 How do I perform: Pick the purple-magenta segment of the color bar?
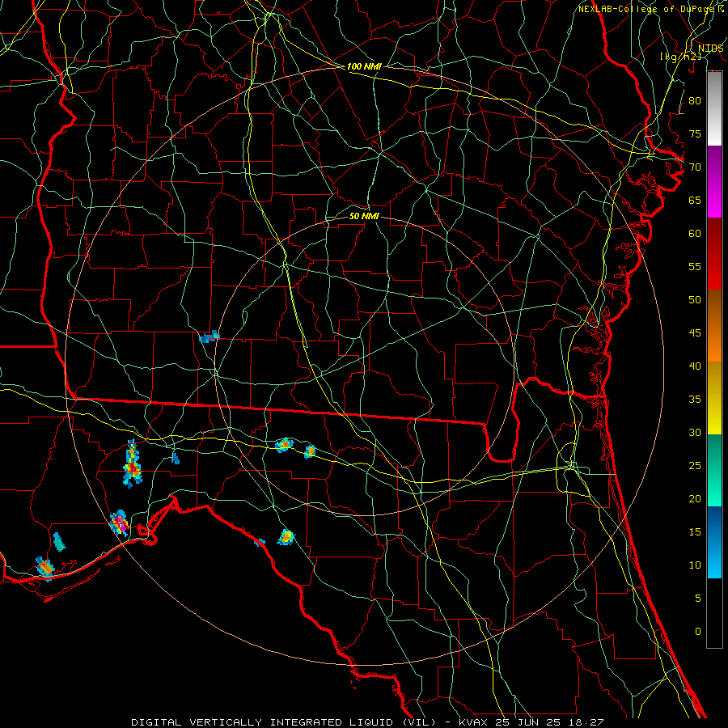coord(714,181)
